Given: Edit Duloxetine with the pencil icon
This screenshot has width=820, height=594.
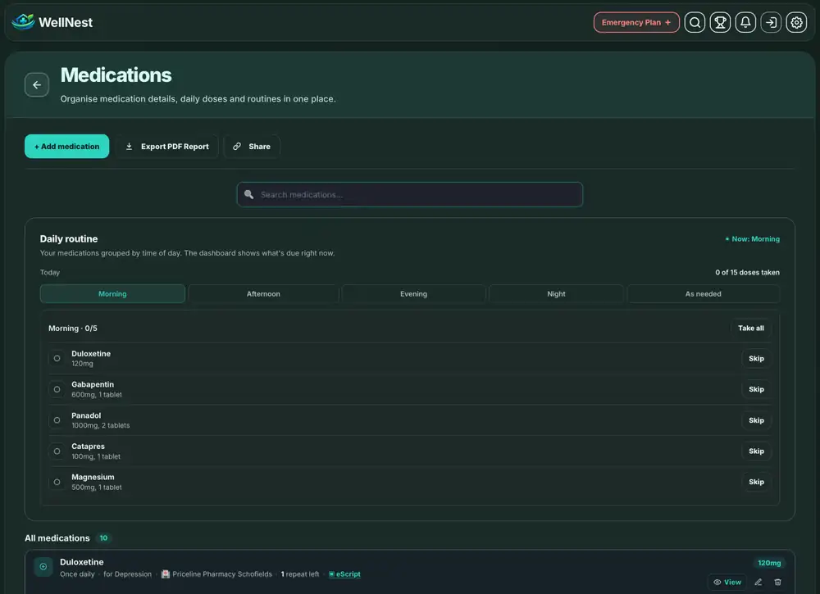Looking at the screenshot, I should click(x=758, y=582).
